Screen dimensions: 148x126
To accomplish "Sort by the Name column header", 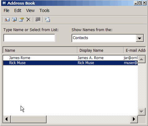I will tap(40, 50).
